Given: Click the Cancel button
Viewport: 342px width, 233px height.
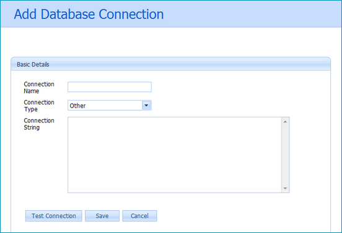Looking at the screenshot, I should coord(139,216).
